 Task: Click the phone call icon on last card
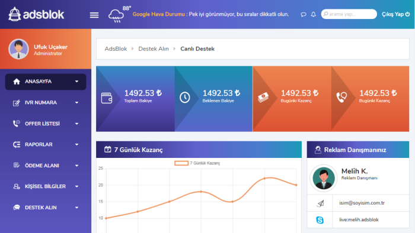tap(341, 97)
